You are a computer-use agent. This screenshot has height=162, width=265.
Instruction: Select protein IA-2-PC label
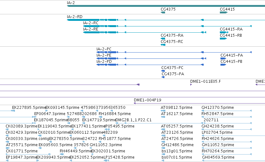104,49
